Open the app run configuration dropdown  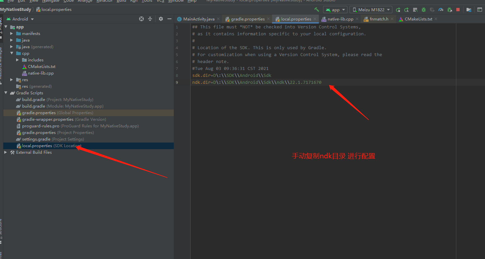[335, 10]
